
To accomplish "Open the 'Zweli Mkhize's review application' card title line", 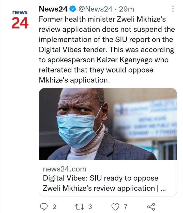I will pyautogui.click(x=104, y=188).
